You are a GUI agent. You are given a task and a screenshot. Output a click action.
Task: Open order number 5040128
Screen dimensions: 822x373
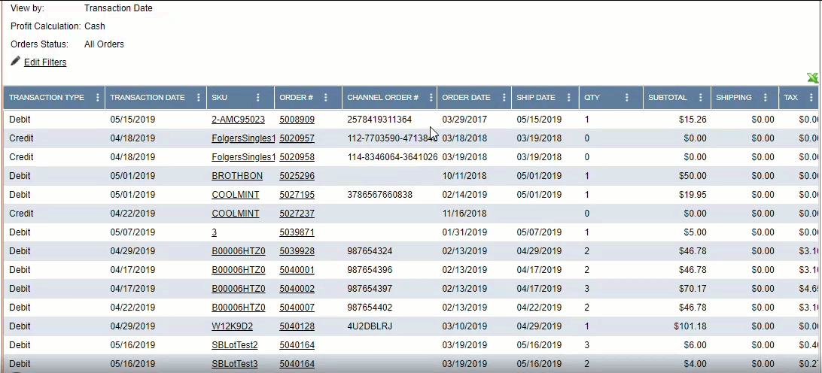(x=297, y=326)
